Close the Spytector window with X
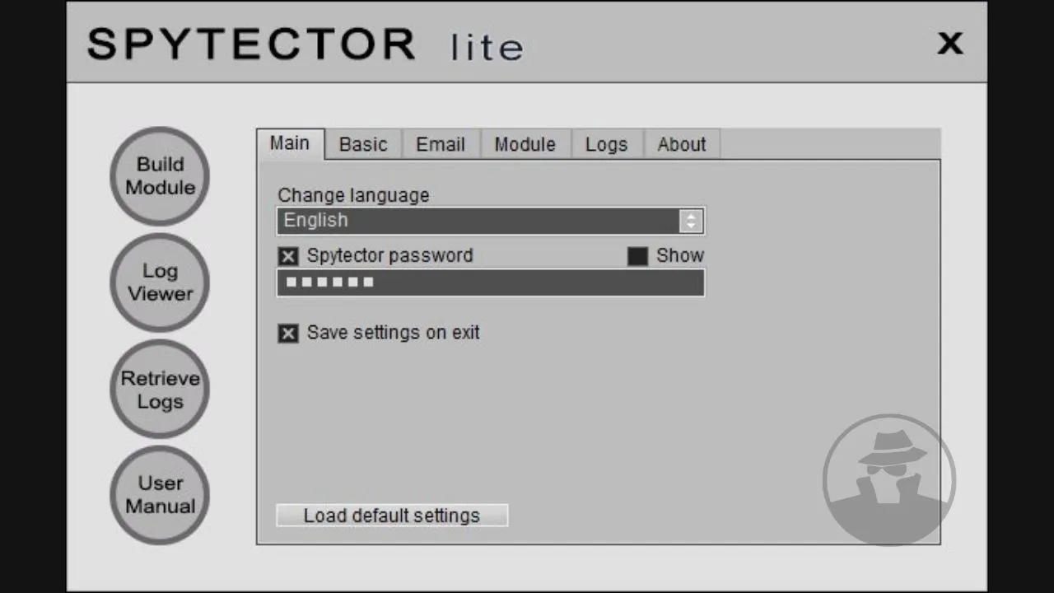Screen dimensions: 1054x593 (950, 43)
